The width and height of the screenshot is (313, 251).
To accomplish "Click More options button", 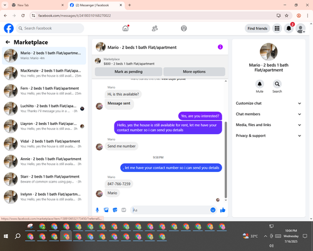I will click(x=194, y=72).
